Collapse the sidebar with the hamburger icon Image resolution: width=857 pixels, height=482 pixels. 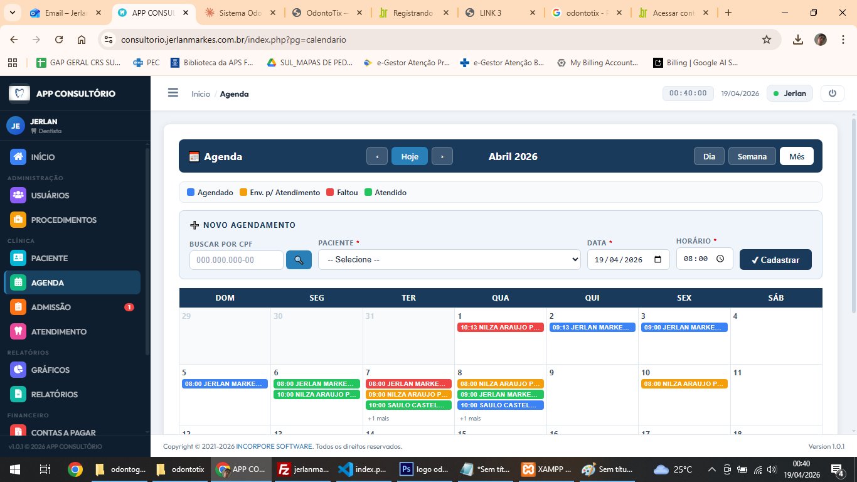(173, 92)
